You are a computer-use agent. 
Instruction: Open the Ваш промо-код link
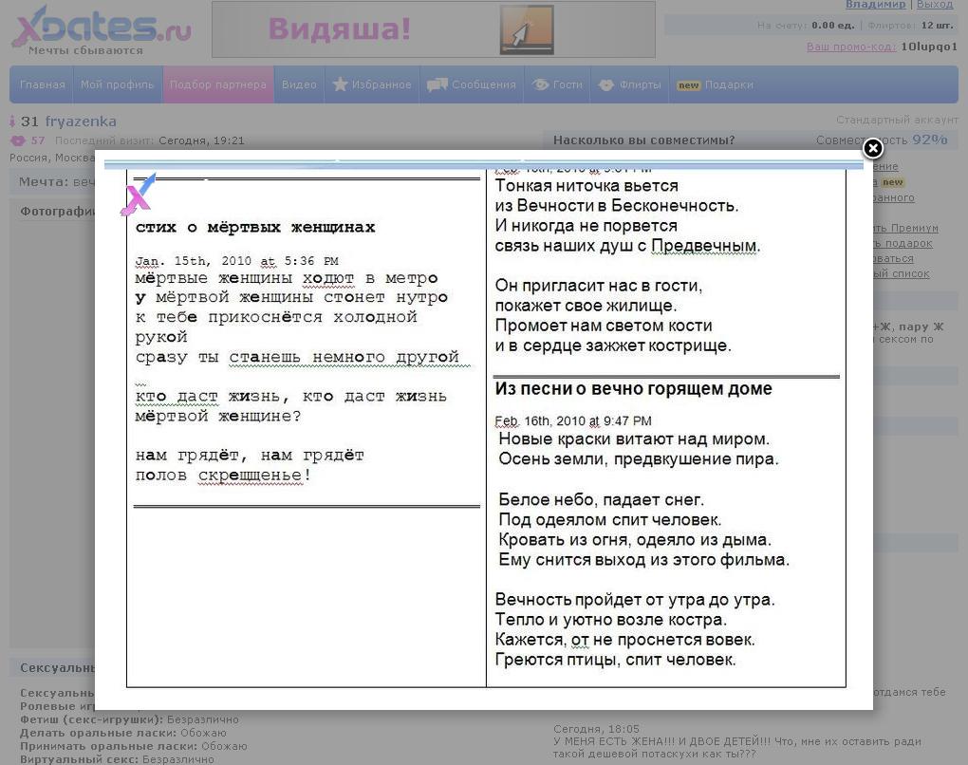pos(850,47)
